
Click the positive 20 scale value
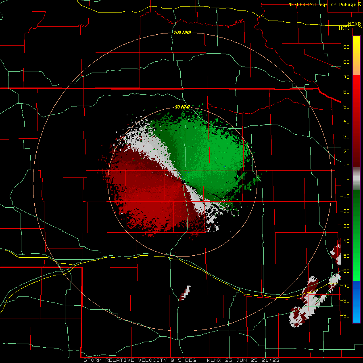[x=346, y=152]
